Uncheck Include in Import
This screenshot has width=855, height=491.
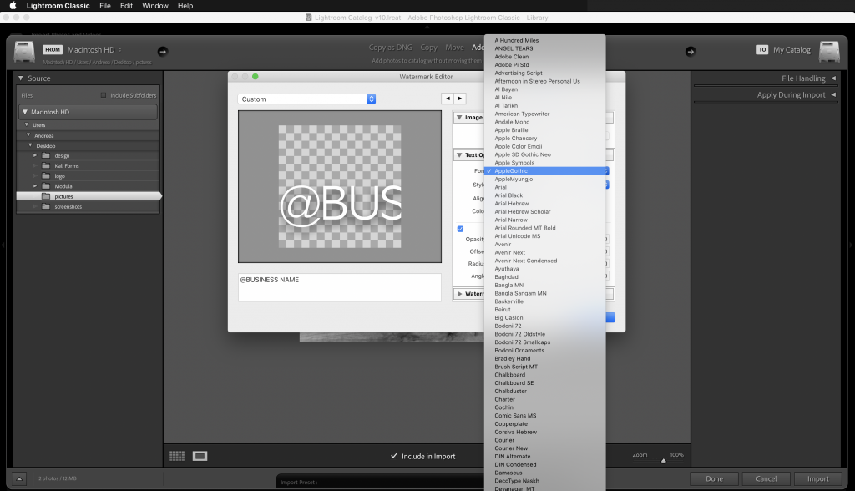393,455
